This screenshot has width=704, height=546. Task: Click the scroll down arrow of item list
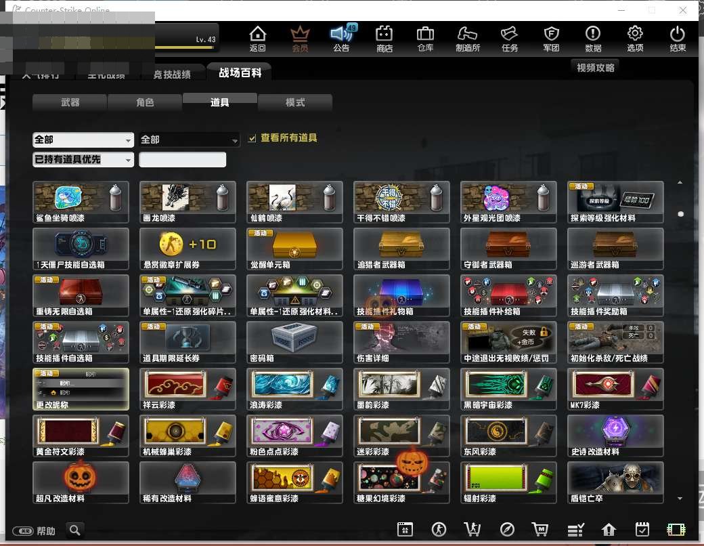680,499
